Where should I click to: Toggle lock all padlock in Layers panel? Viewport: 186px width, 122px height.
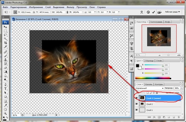pyautogui.click(x=157, y=93)
